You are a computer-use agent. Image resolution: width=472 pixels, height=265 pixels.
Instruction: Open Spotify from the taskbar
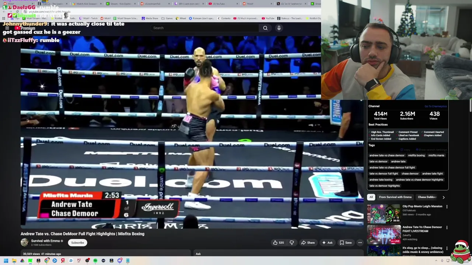(x=95, y=261)
